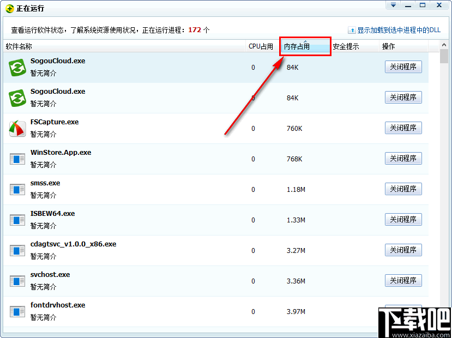Maximize the 正在运行 window
The width and height of the screenshot is (452, 338).
(x=423, y=5)
